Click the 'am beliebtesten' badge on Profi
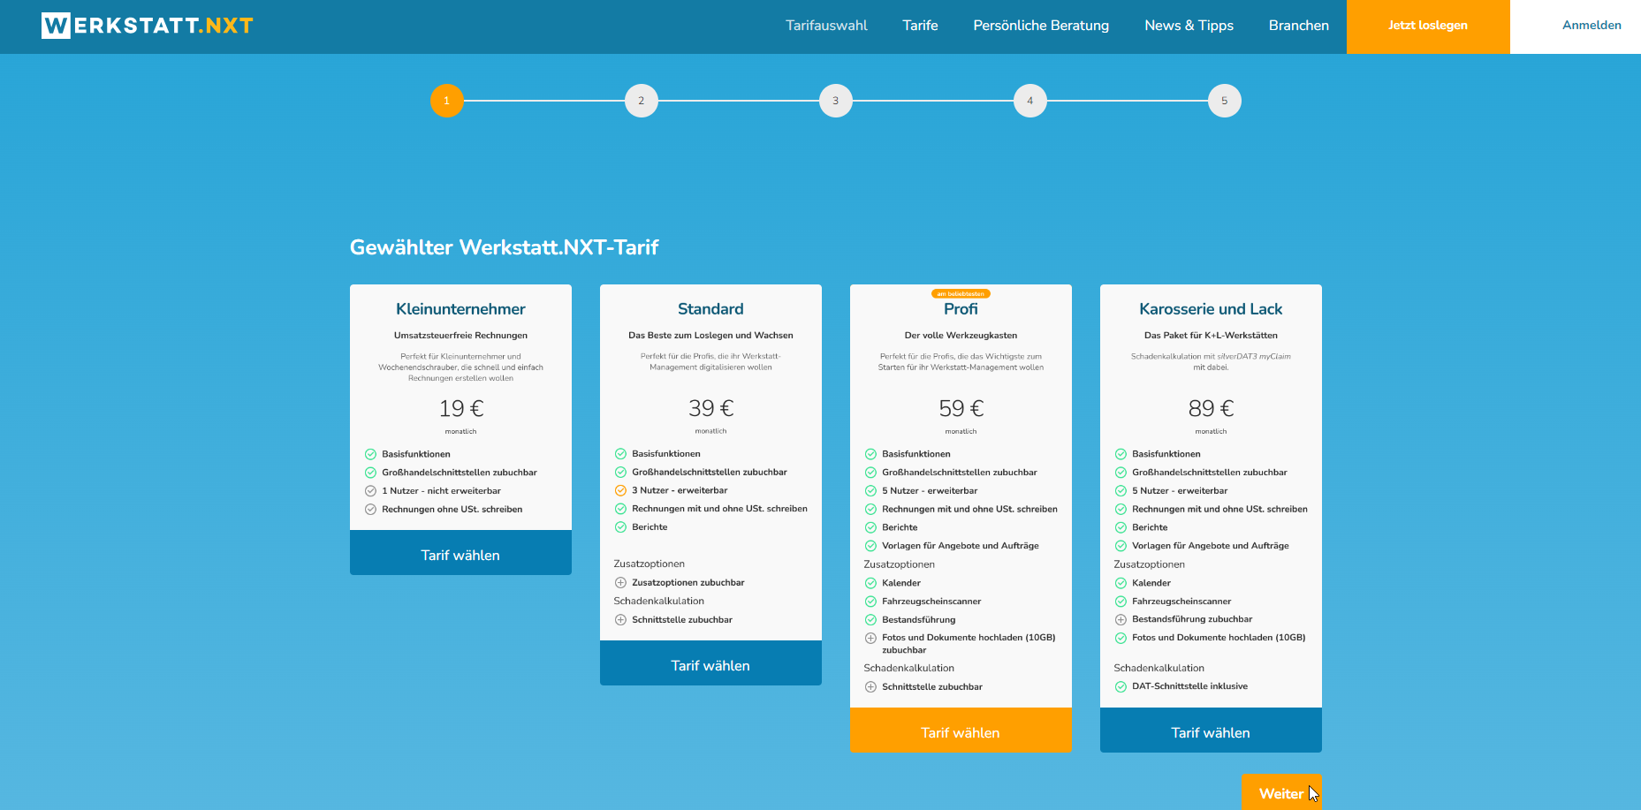Image resolution: width=1641 pixels, height=810 pixels. coord(961,293)
